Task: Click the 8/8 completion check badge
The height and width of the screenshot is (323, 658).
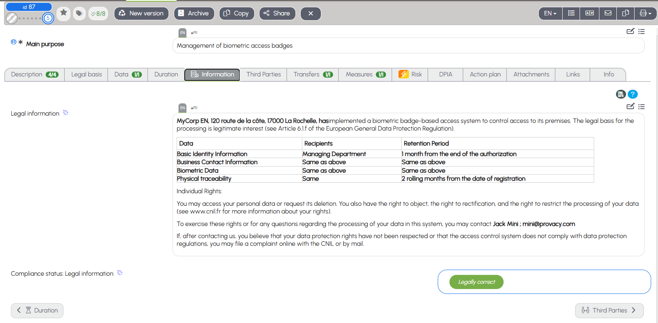Action: coord(98,13)
